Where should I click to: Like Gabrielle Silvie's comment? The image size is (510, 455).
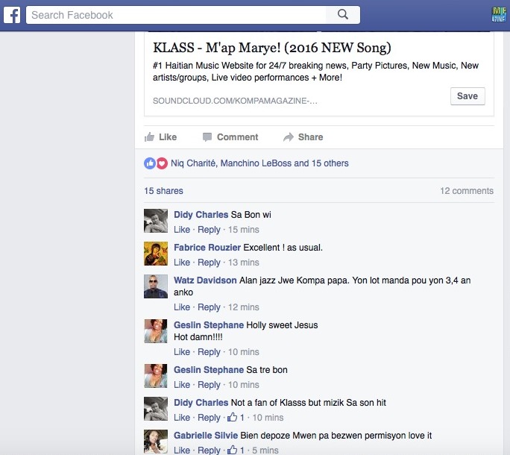pos(182,451)
